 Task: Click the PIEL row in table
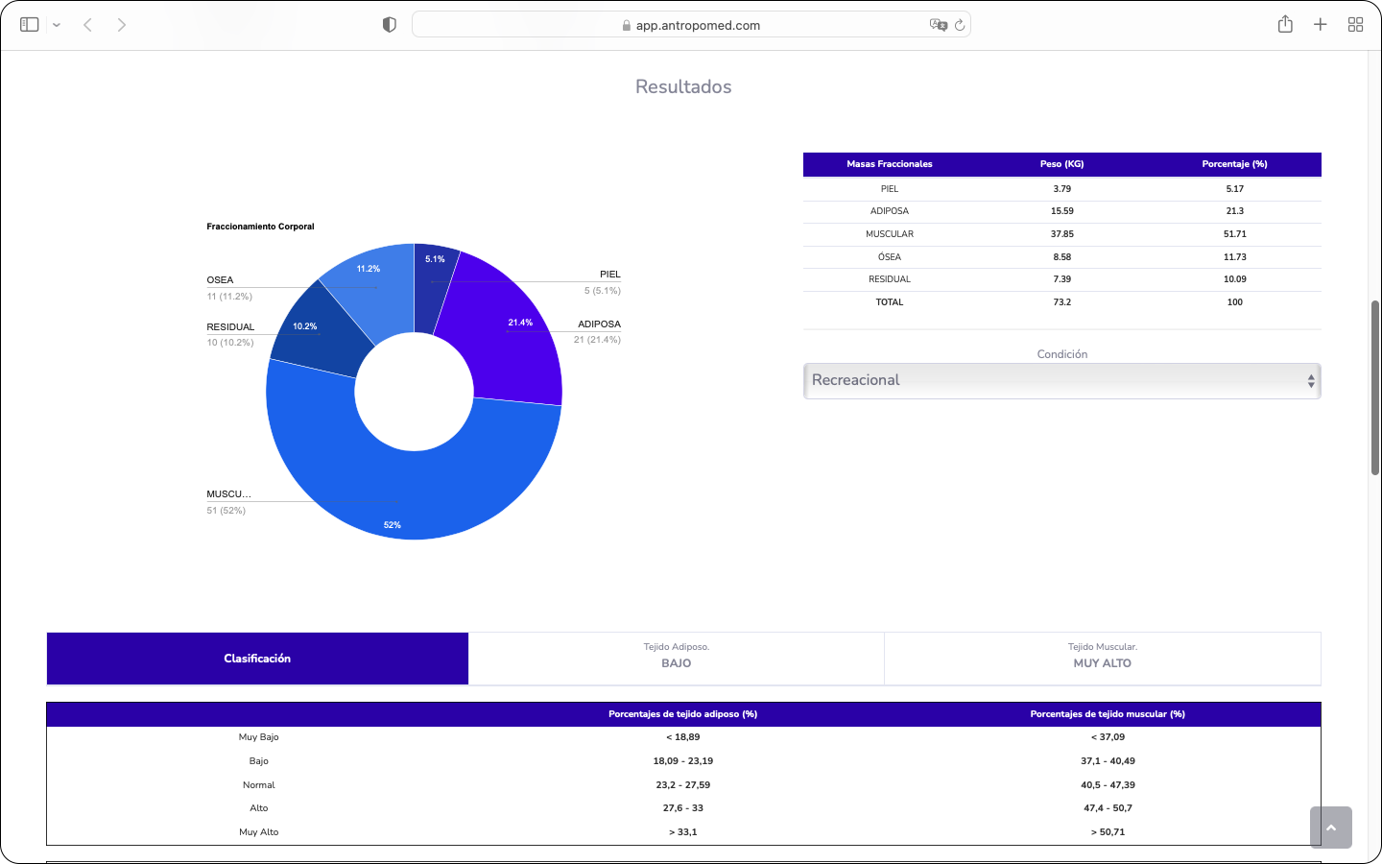[1061, 189]
